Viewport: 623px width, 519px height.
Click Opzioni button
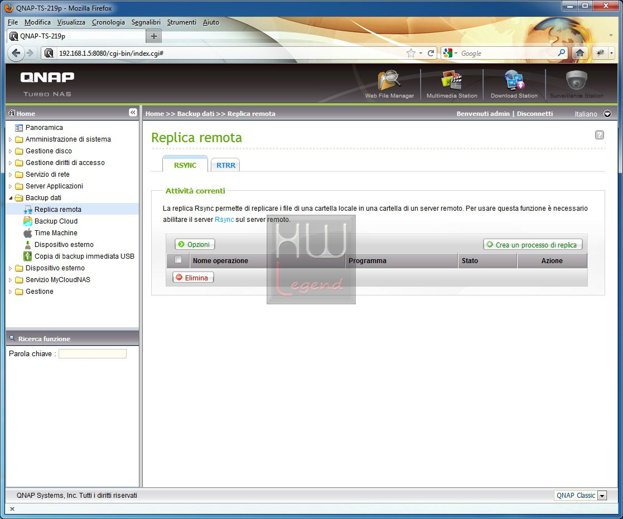(x=195, y=244)
